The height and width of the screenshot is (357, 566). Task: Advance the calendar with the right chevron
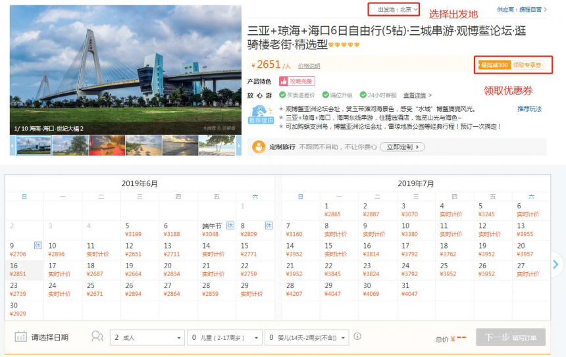(x=555, y=264)
